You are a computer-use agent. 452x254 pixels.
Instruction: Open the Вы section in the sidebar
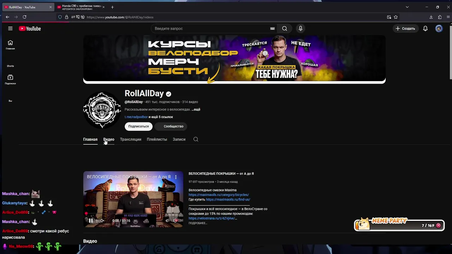10,101
